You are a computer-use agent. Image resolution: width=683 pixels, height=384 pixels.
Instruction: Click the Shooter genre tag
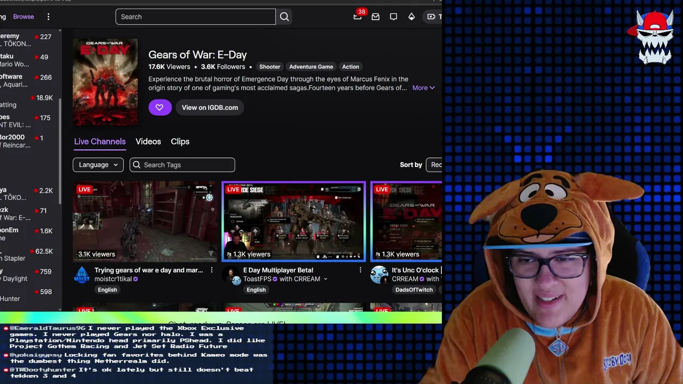(269, 67)
